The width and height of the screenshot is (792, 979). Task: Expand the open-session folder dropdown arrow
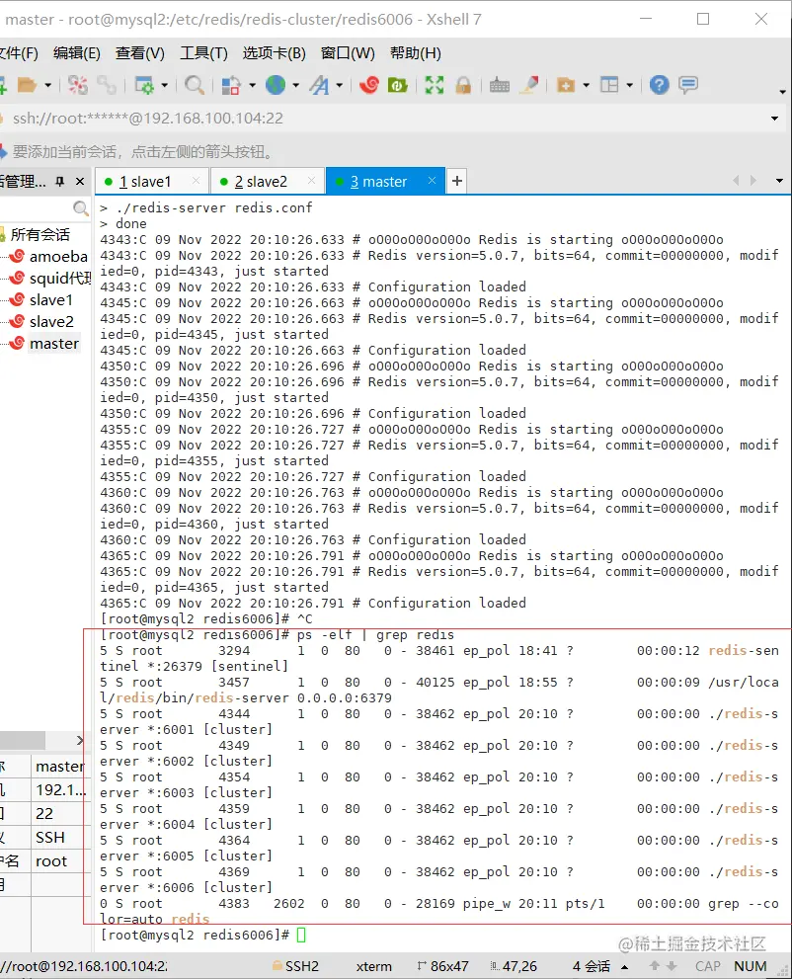tap(47, 85)
